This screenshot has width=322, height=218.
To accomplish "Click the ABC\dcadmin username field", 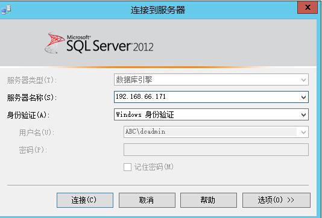I will [x=216, y=132].
